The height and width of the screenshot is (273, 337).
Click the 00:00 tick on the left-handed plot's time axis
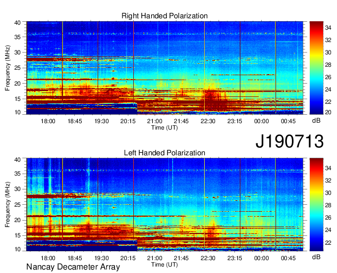(x=261, y=258)
